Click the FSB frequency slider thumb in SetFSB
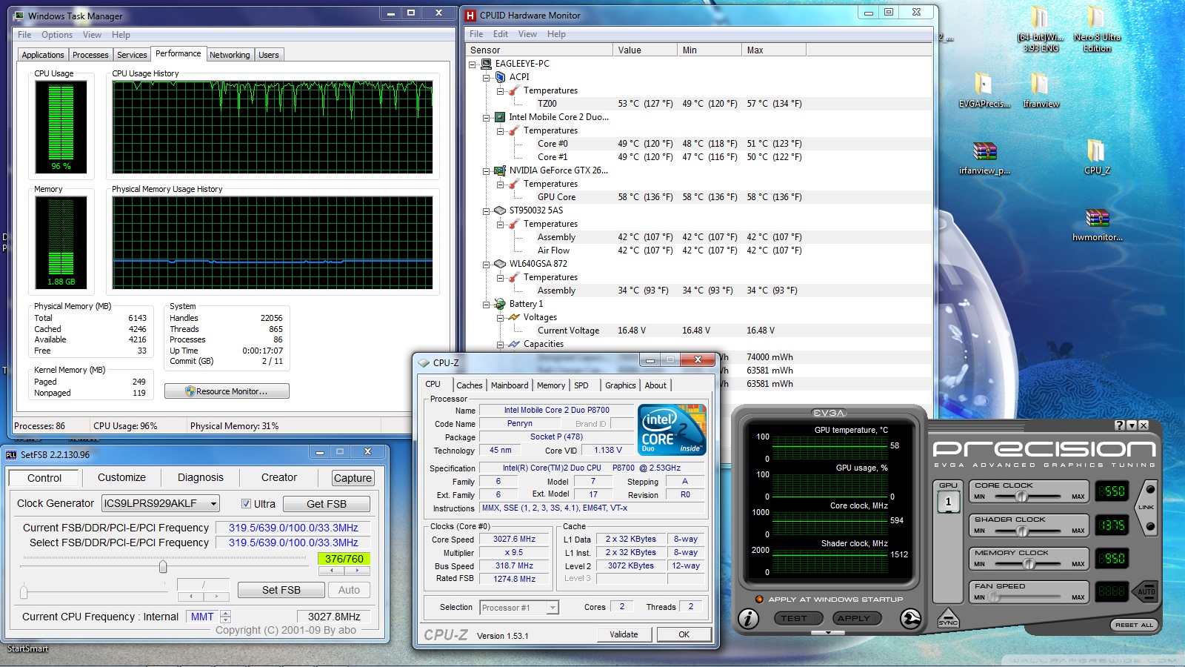This screenshot has width=1185, height=667. click(x=163, y=567)
